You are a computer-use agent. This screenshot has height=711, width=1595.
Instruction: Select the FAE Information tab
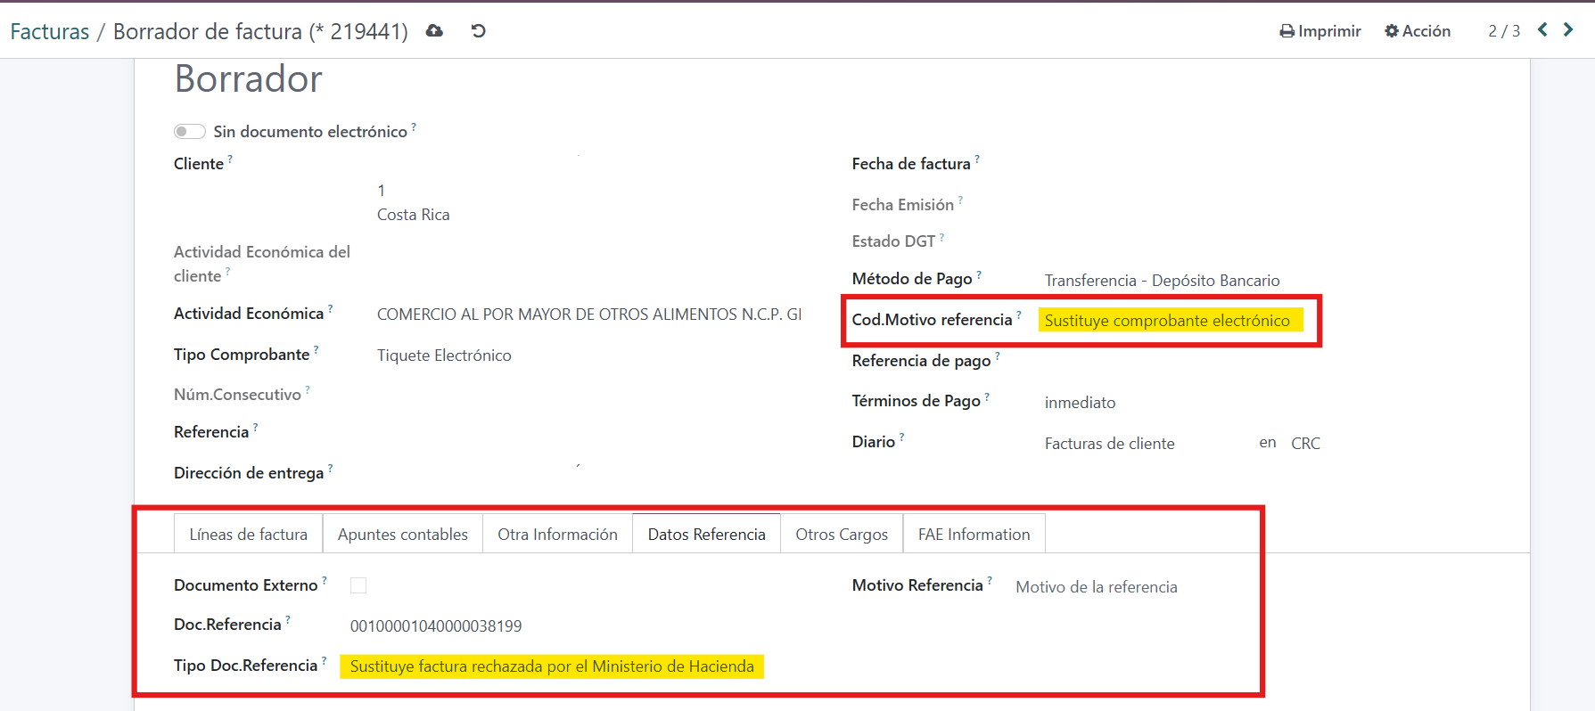point(974,535)
